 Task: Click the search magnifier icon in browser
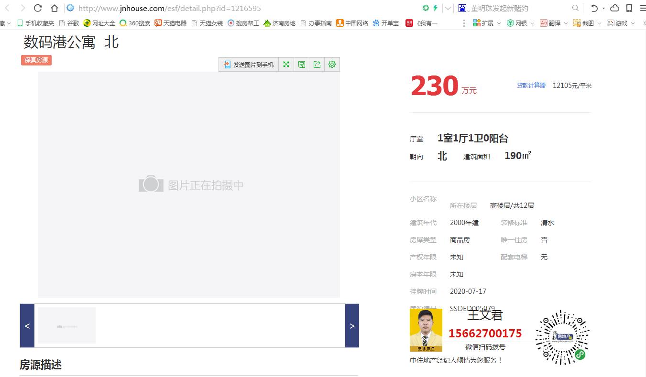(x=575, y=8)
